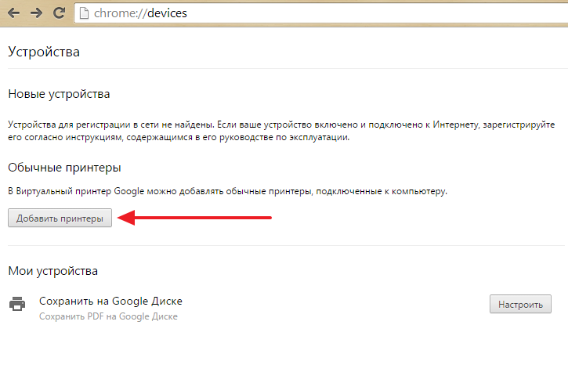Viewport: 568px width, 372px height.
Task: Click the browser forward arrow
Action: point(36,13)
